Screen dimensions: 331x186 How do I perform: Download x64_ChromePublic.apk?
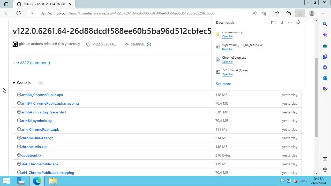pos(40,164)
